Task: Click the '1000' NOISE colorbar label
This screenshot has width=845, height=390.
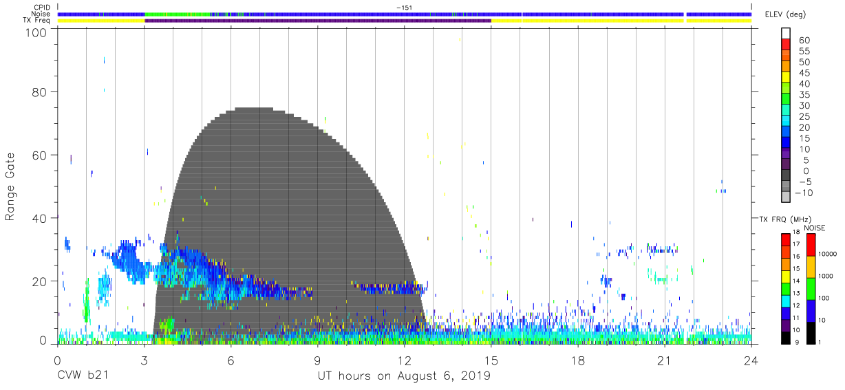Action: pyautogui.click(x=826, y=277)
